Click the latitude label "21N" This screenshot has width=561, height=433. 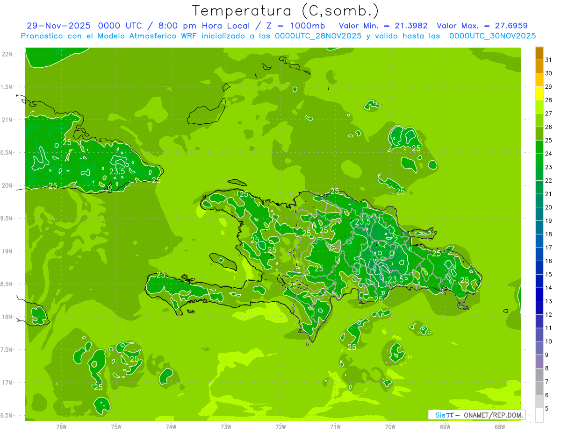tap(7, 120)
